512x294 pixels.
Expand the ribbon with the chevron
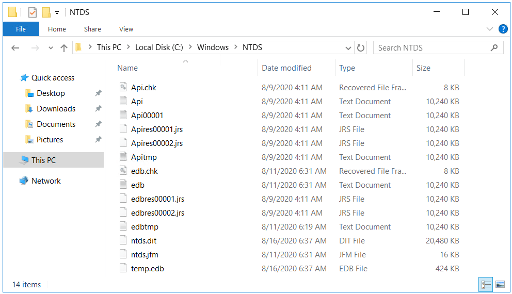point(489,29)
